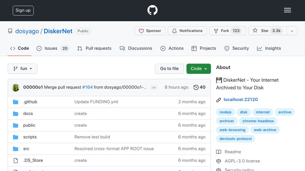Open the scripts folder name
305x171 pixels.
pos(30,137)
